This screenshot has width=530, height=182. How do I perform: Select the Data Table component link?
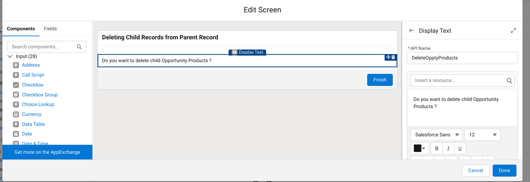33,124
